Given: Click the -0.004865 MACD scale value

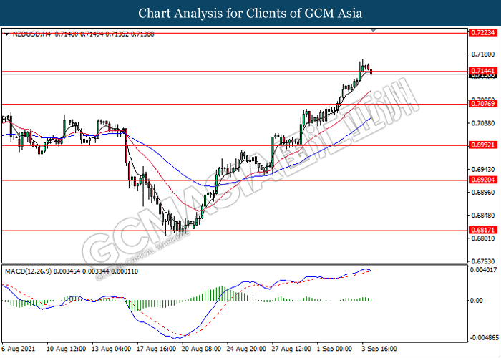Looking at the screenshot, I should click(483, 338).
